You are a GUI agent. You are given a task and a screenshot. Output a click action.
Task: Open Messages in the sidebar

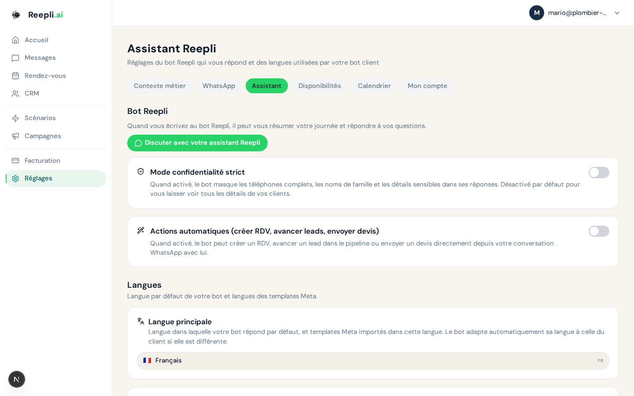click(x=56, y=58)
